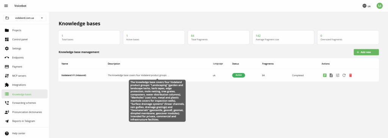
Task: Open Payment menu label
Action: (17, 67)
